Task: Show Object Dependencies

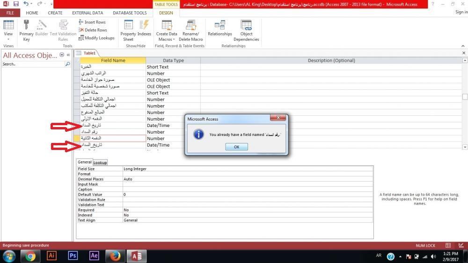Action: pyautogui.click(x=246, y=30)
